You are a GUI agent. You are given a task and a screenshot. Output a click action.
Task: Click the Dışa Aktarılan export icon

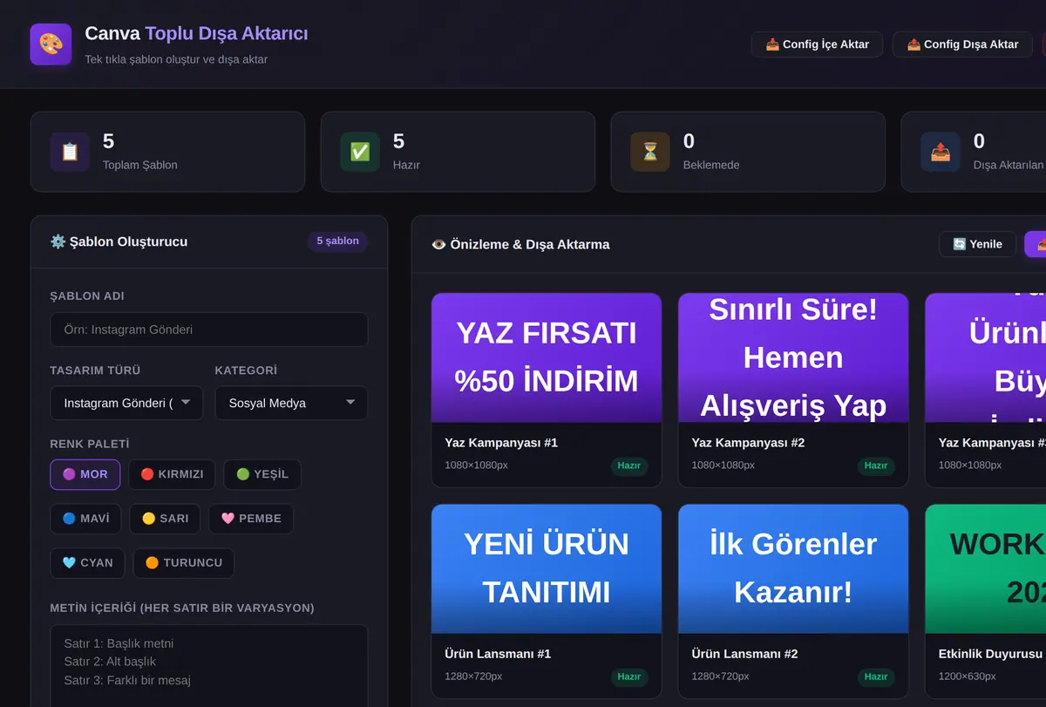point(941,152)
